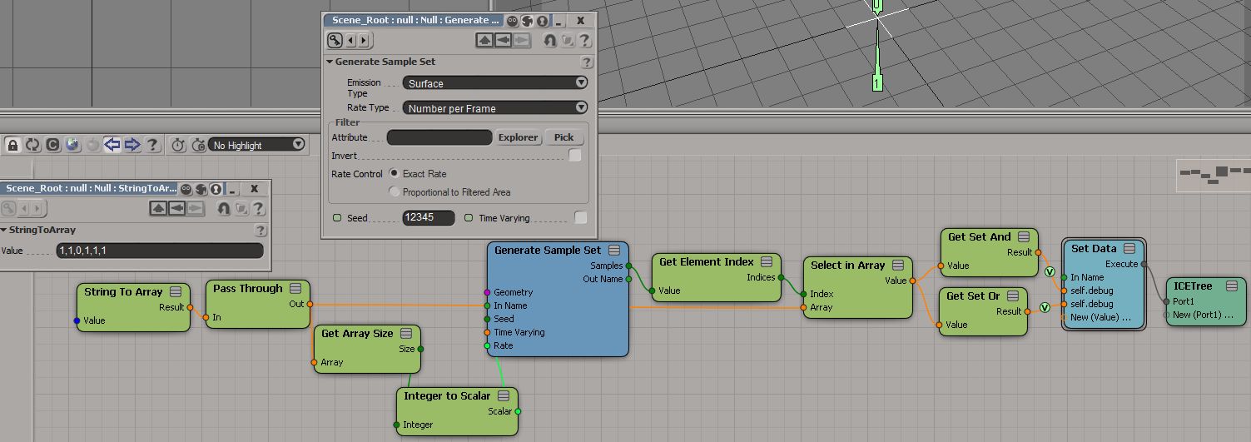Image resolution: width=1251 pixels, height=442 pixels.
Task: Click the up arrow in Generate Sample Set panel
Action: 485,40
